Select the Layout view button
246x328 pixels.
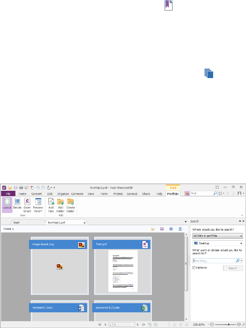point(7,205)
